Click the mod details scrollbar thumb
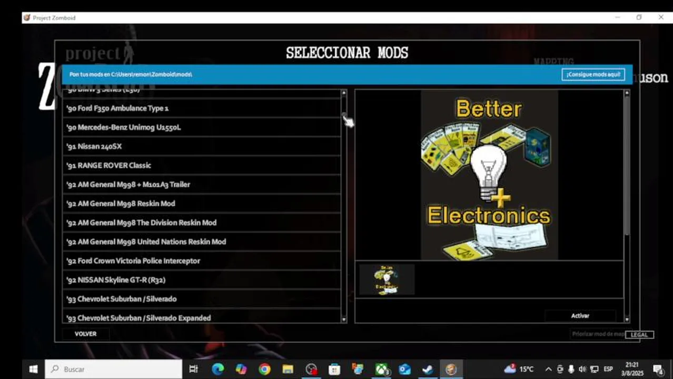The width and height of the screenshot is (673, 379). click(x=627, y=166)
